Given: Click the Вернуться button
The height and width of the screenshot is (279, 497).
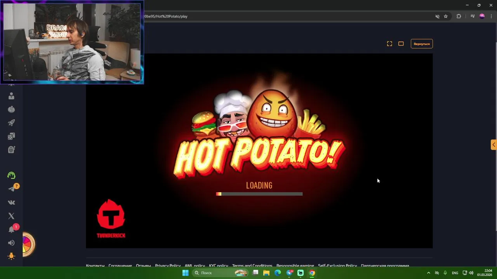Looking at the screenshot, I should (422, 44).
